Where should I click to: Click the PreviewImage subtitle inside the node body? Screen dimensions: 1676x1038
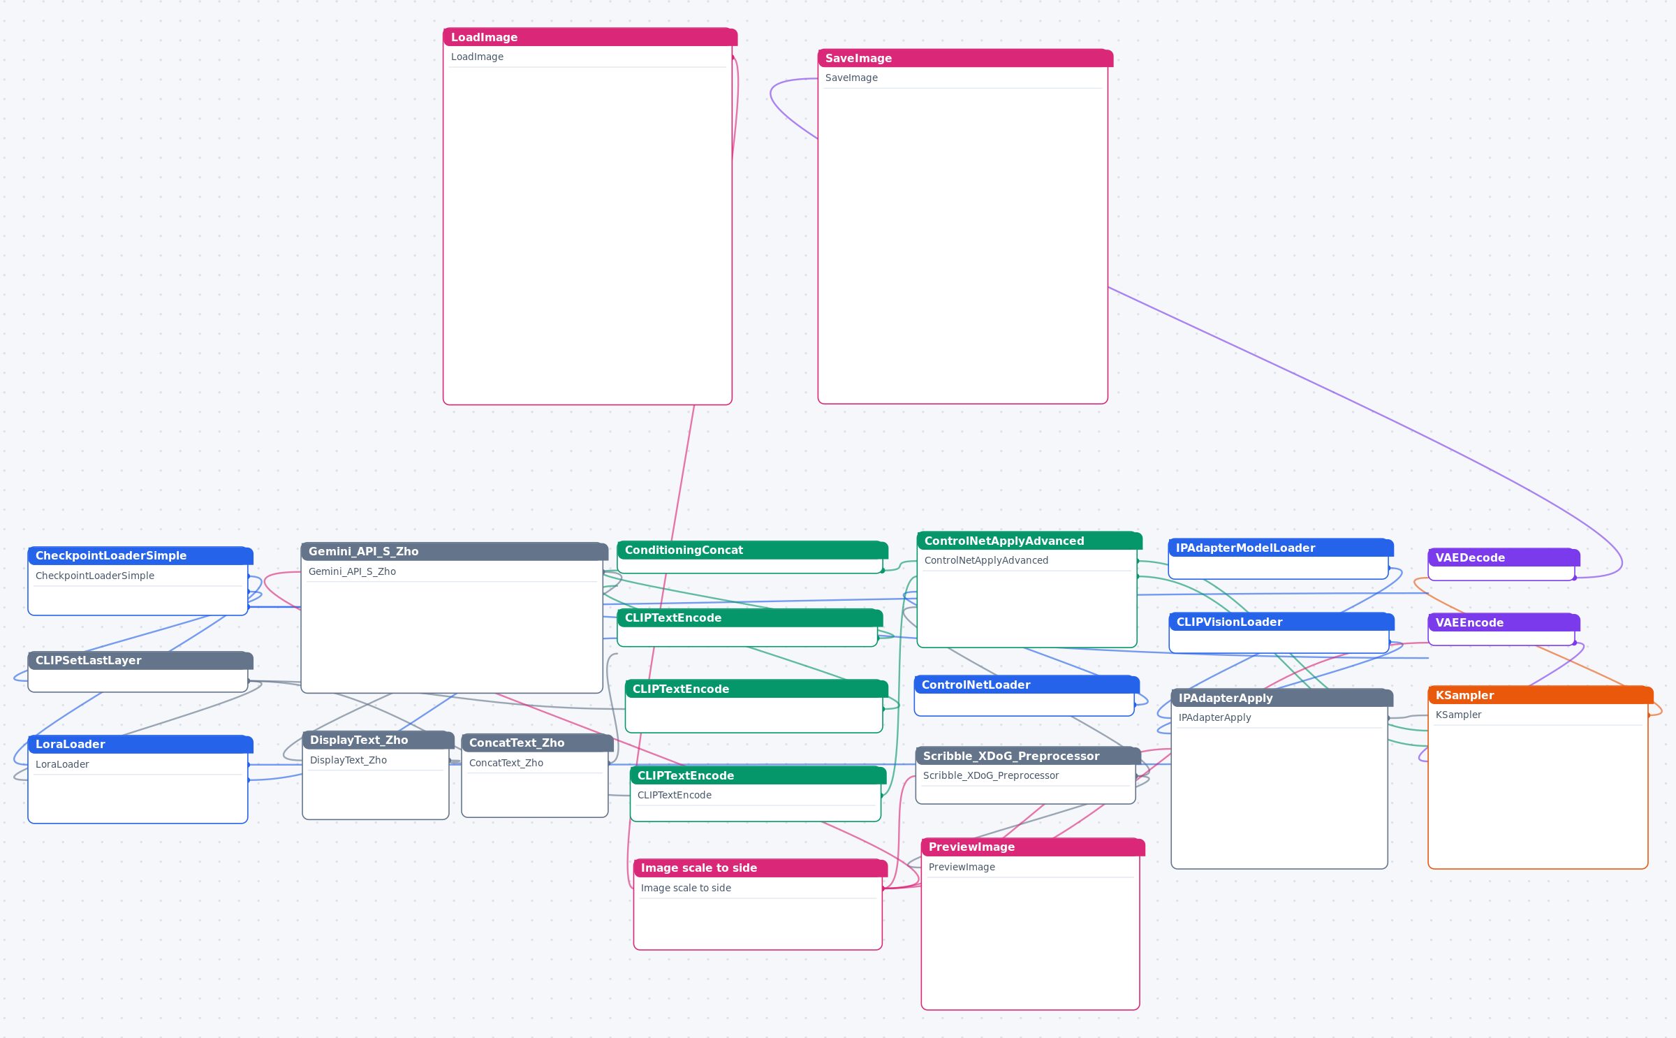962,867
